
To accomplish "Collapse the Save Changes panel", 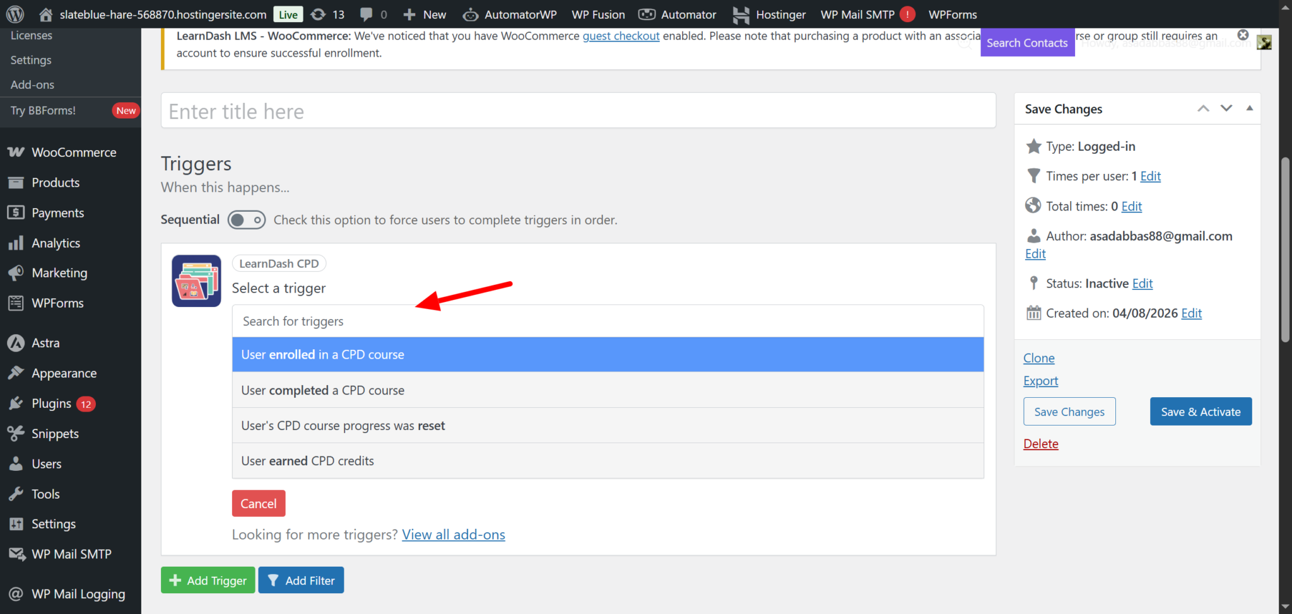I will (x=1249, y=108).
